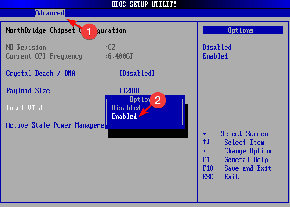This screenshot has height=207, width=290.
Task: Click the F1 key label
Action: tap(206, 159)
